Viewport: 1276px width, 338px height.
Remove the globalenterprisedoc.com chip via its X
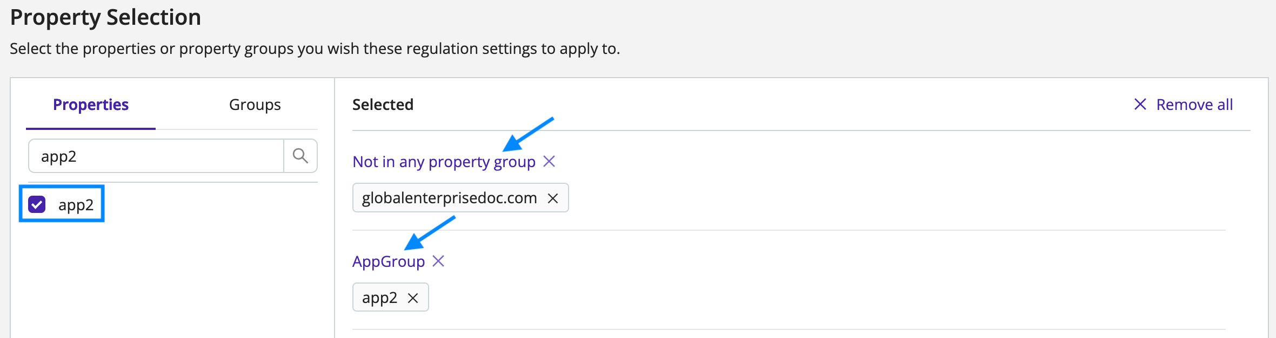pyautogui.click(x=553, y=198)
